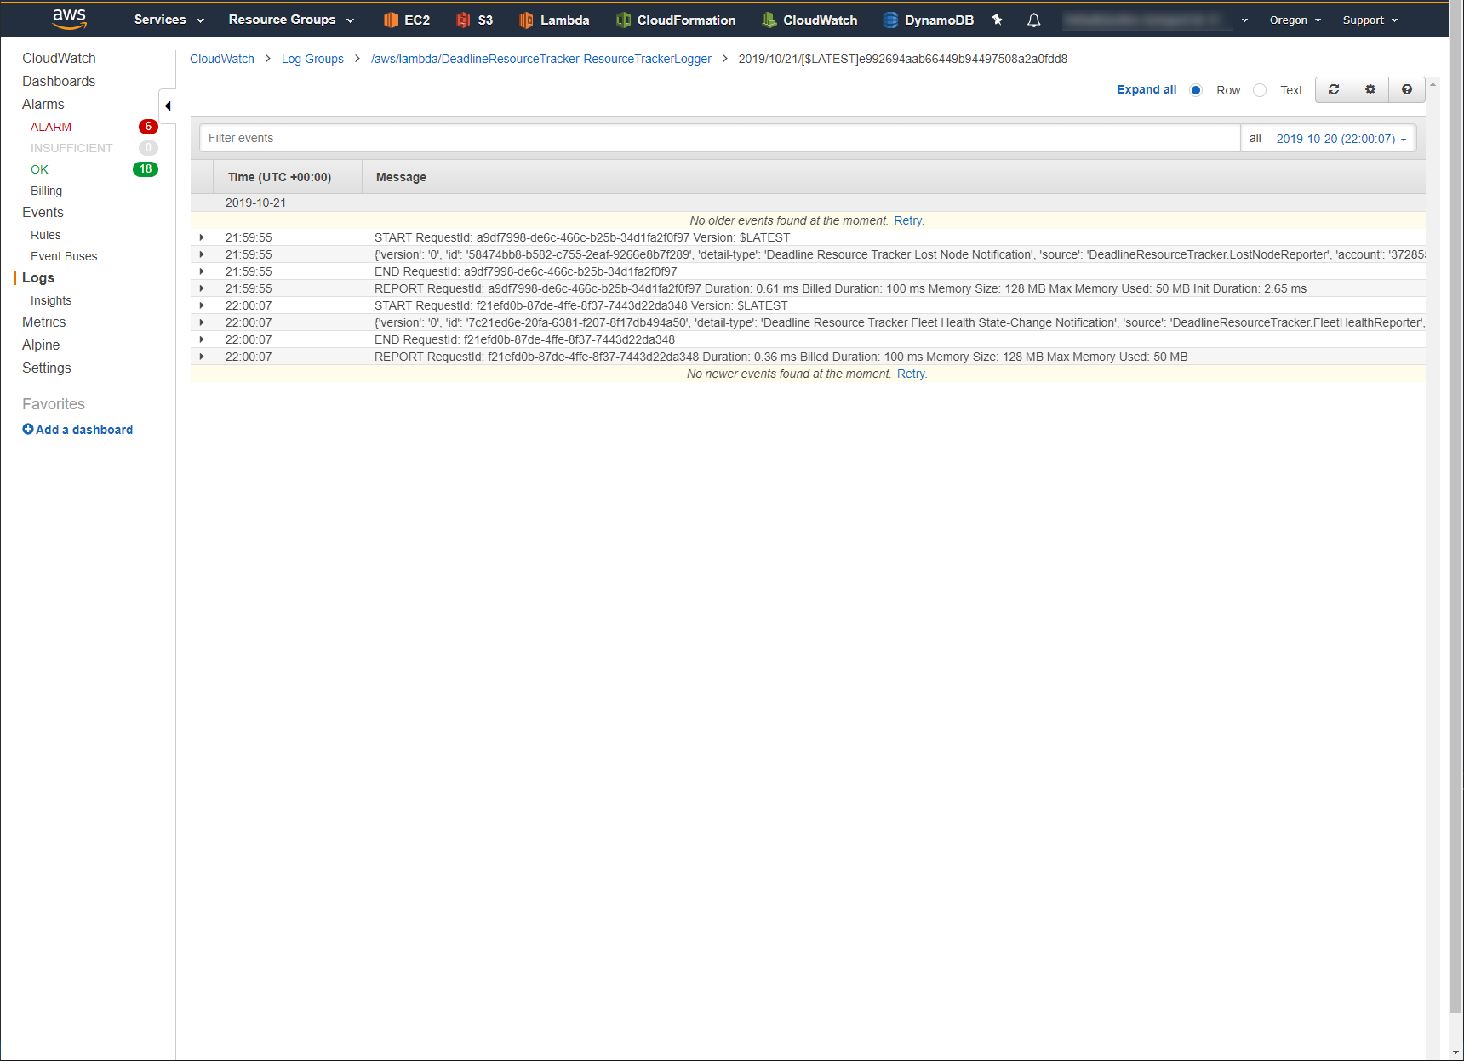The width and height of the screenshot is (1464, 1061).
Task: Open the ResourceTrackerLogger log group breadcrumb
Action: (541, 59)
